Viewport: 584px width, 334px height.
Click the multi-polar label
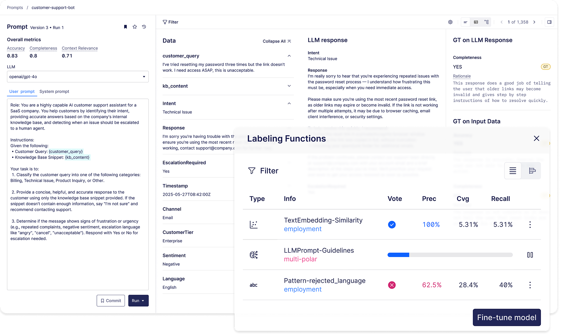point(300,259)
